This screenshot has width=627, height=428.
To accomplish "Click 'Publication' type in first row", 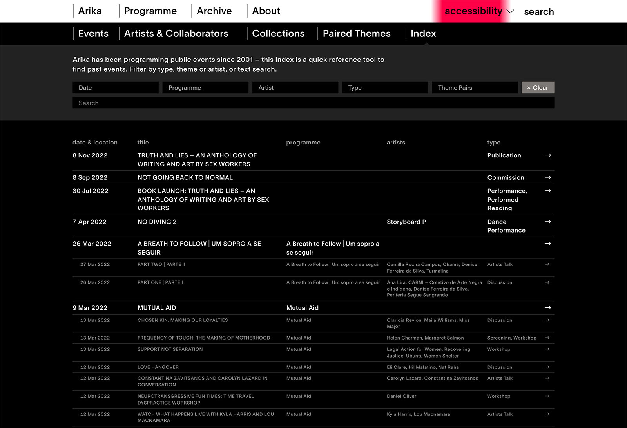I will click(x=504, y=155).
